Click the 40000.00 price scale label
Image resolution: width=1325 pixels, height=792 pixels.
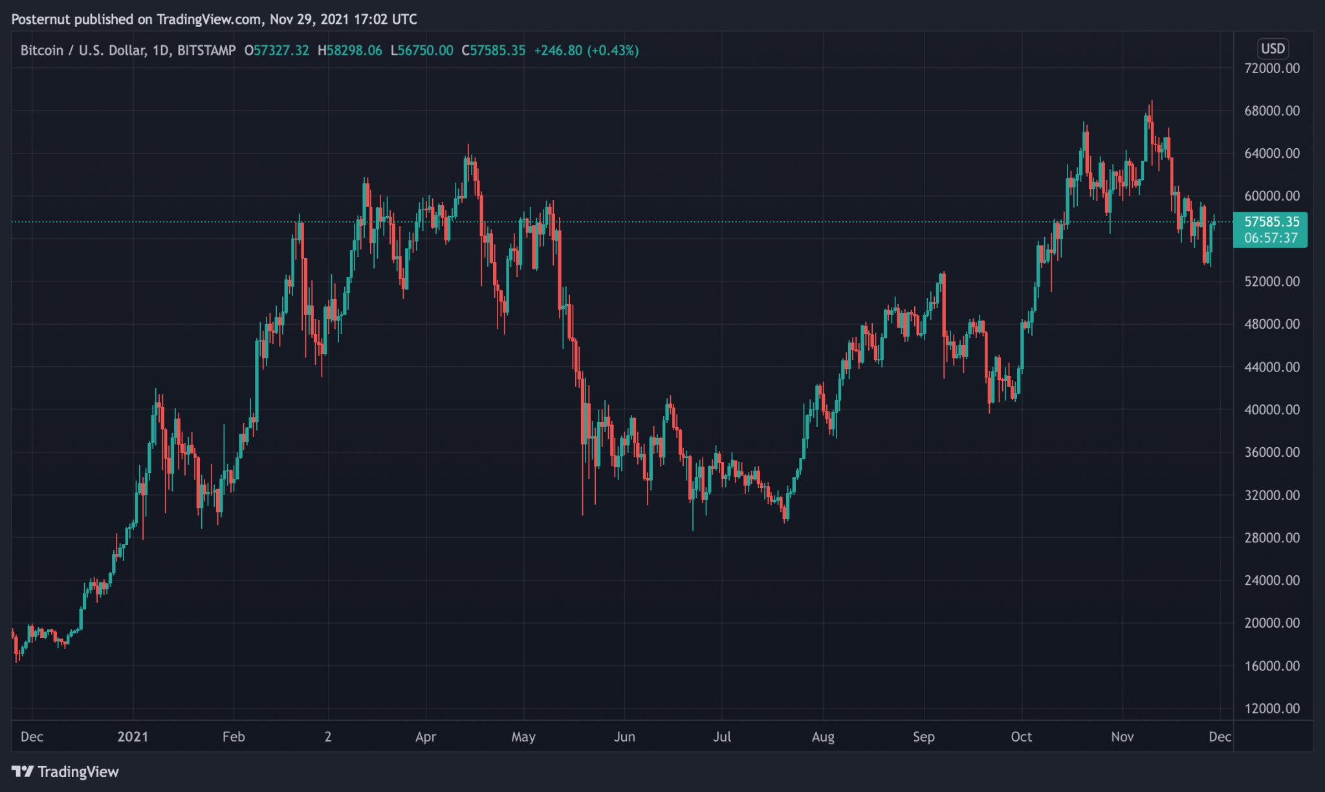[1271, 410]
